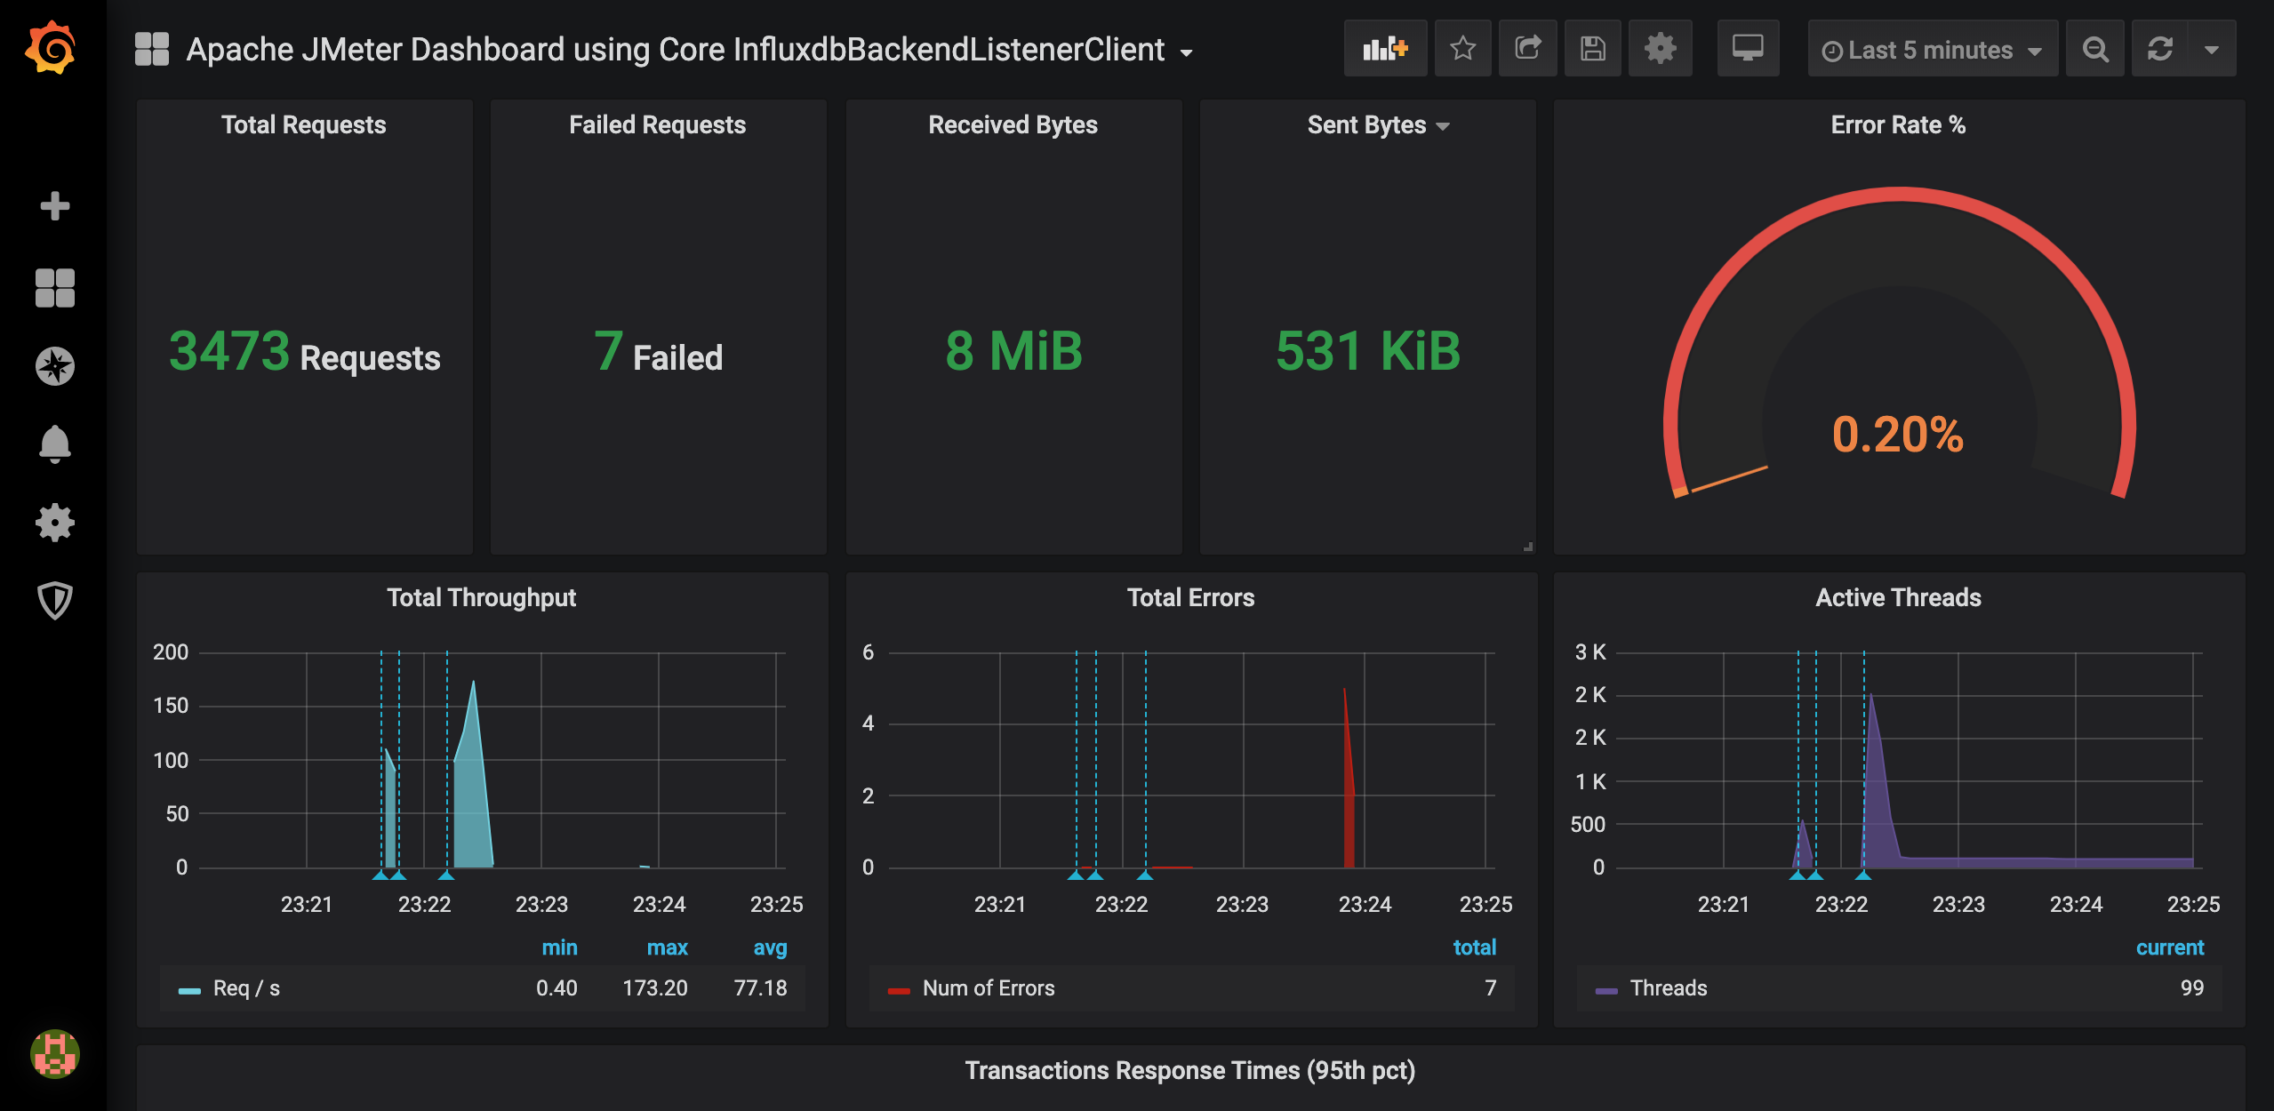Open the Total Errors panel title menu
Image resolution: width=2274 pixels, height=1111 pixels.
click(x=1191, y=597)
